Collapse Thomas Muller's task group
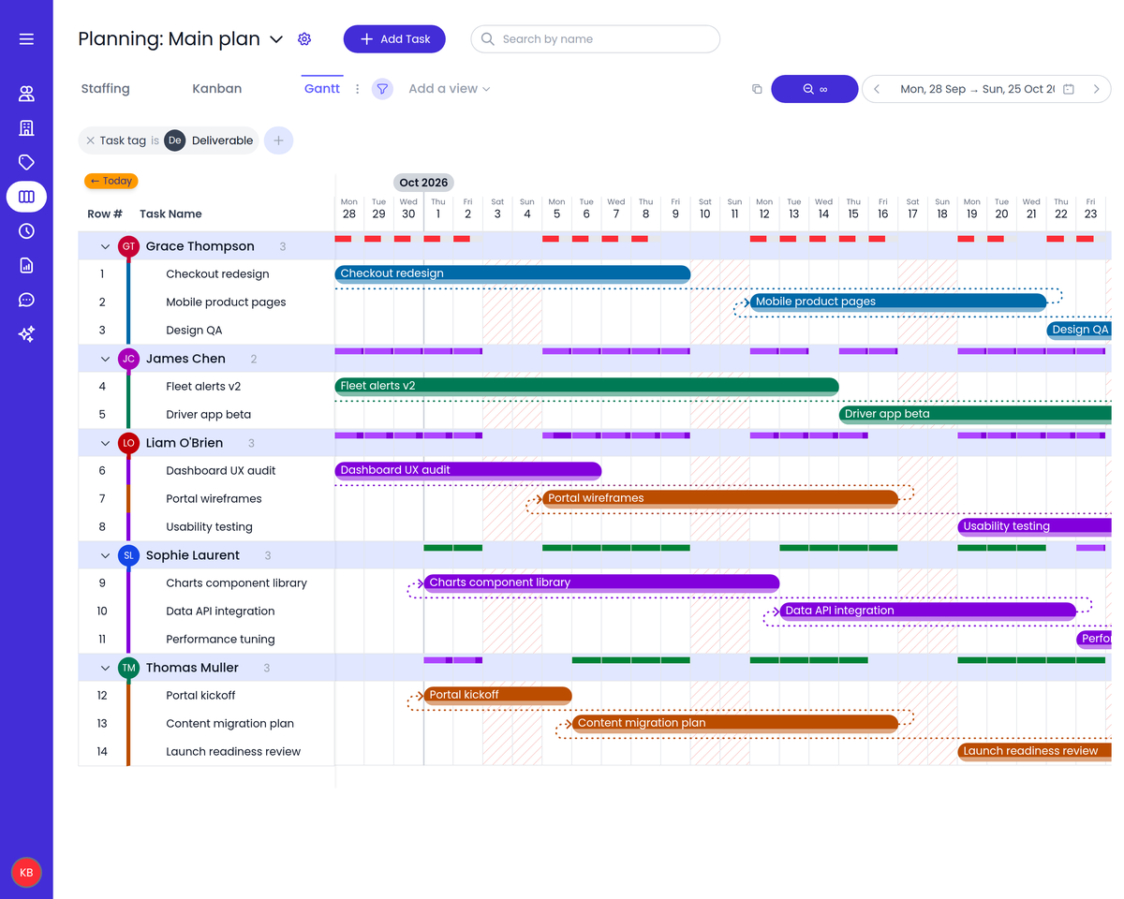The image size is (1124, 899). [x=106, y=668]
